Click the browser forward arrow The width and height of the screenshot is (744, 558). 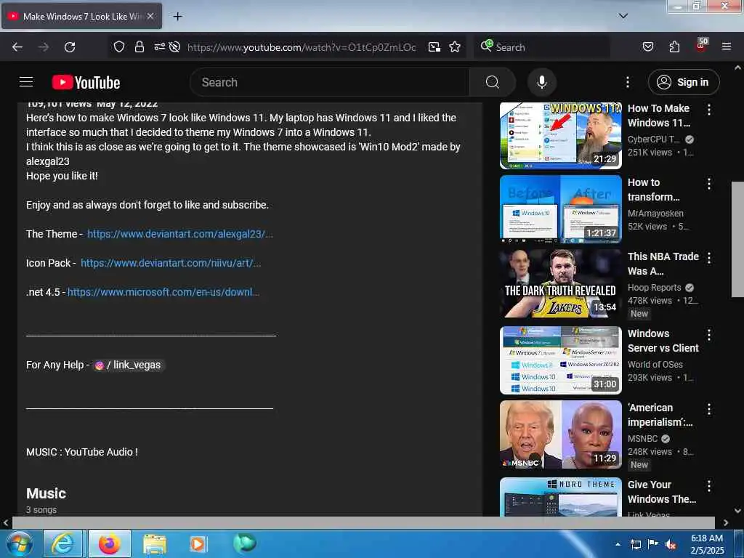click(43, 47)
